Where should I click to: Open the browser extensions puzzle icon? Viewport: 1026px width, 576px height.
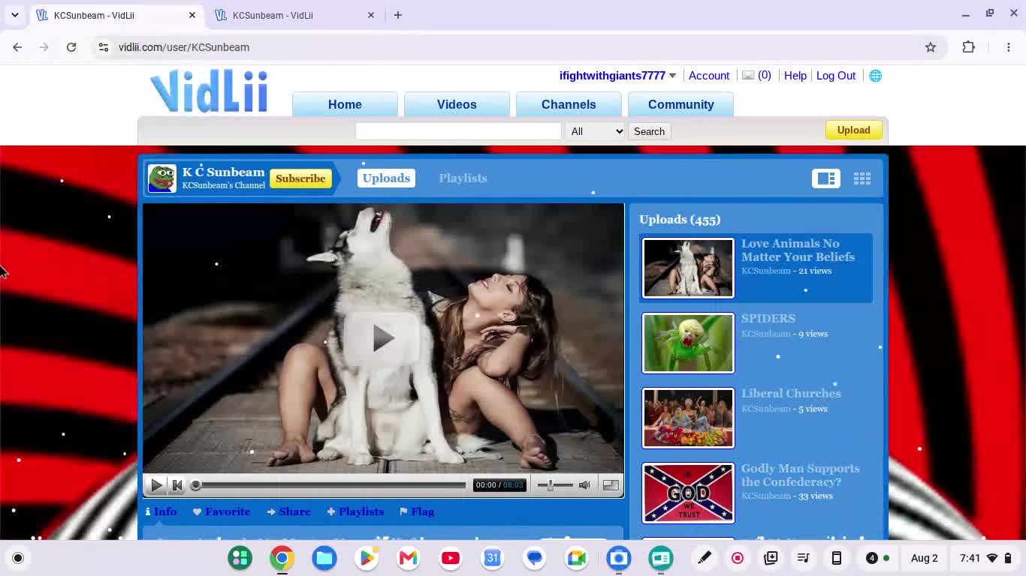(x=969, y=47)
